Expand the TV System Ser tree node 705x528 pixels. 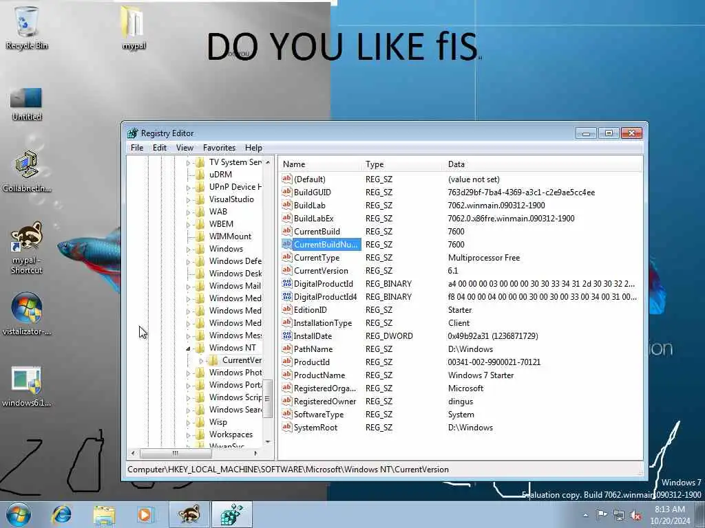tap(189, 162)
